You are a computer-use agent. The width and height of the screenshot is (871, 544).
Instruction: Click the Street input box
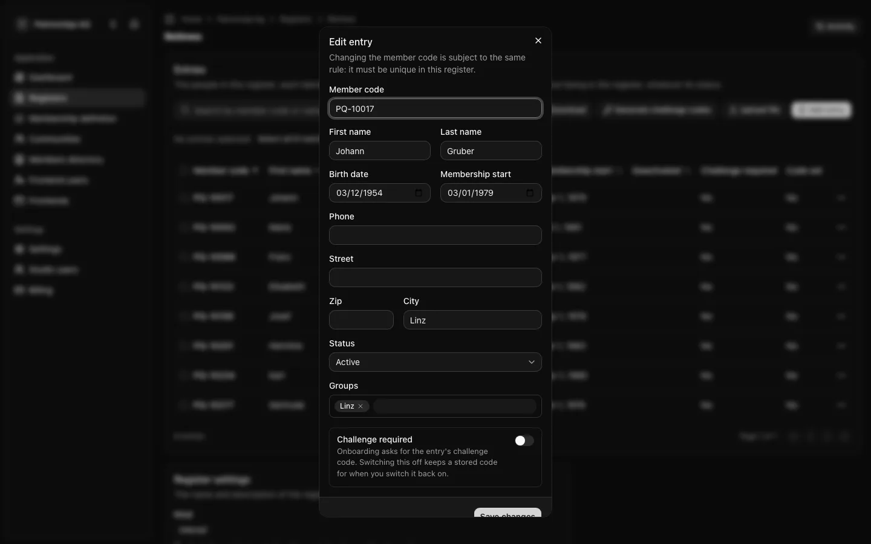click(435, 277)
